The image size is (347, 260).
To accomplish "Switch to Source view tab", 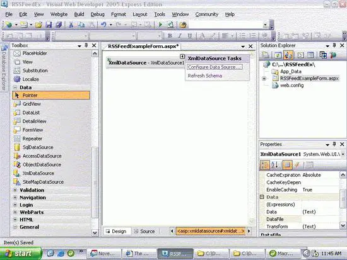I will click(144, 231).
